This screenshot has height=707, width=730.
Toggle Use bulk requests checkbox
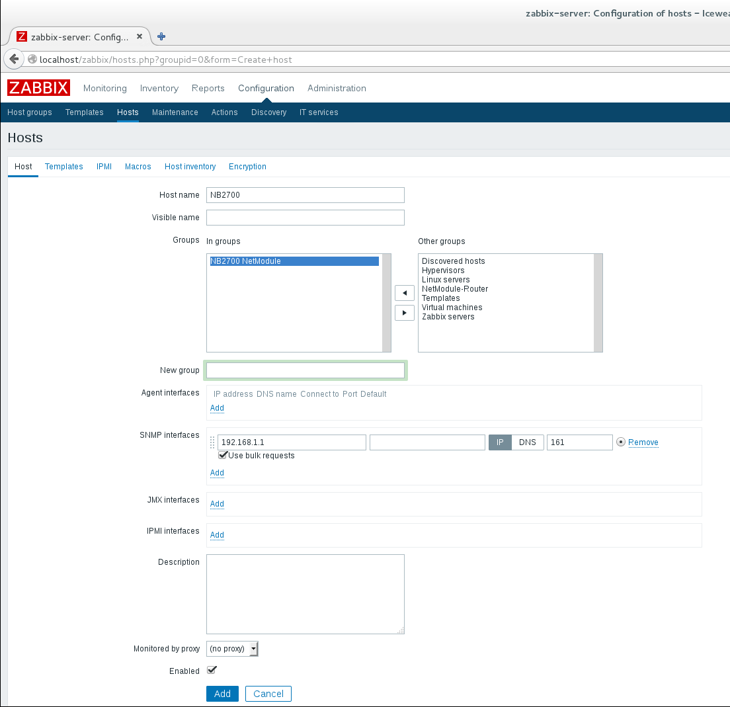223,455
